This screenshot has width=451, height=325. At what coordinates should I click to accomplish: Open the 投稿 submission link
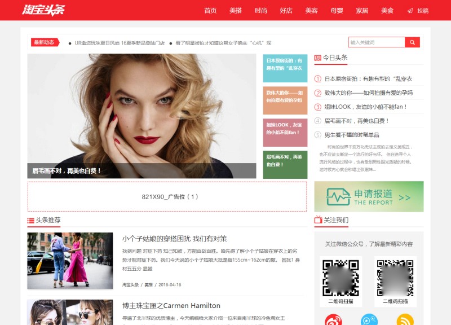point(423,11)
